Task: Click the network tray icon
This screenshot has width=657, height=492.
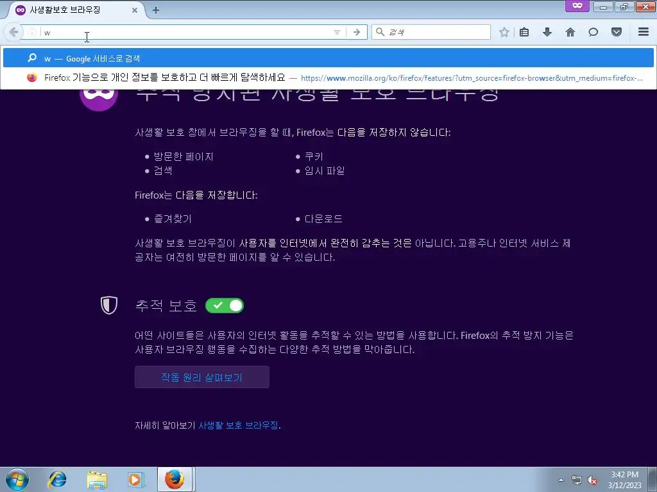Action: point(577,480)
